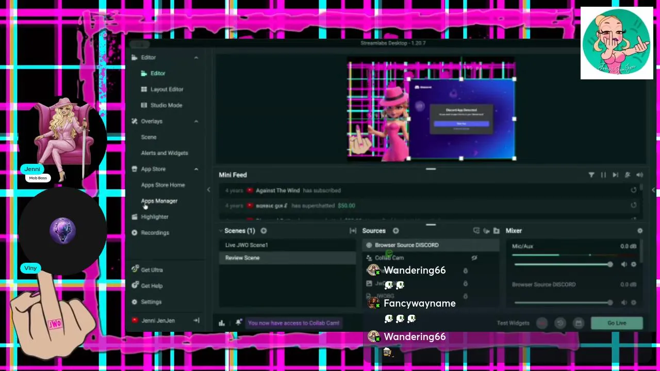Collapse the Scenes dropdown arrow
The image size is (660, 371).
(221, 231)
